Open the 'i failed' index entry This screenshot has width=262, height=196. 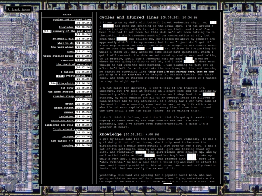67,72
